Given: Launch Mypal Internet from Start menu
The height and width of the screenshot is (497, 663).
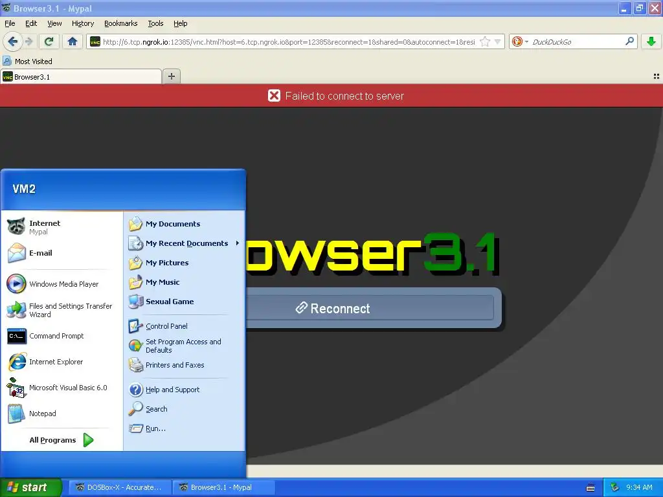Looking at the screenshot, I should [x=63, y=227].
